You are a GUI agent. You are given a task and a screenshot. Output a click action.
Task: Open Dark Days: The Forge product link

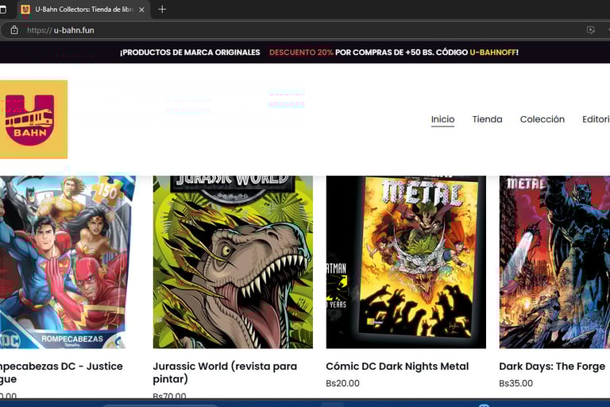[552, 366]
